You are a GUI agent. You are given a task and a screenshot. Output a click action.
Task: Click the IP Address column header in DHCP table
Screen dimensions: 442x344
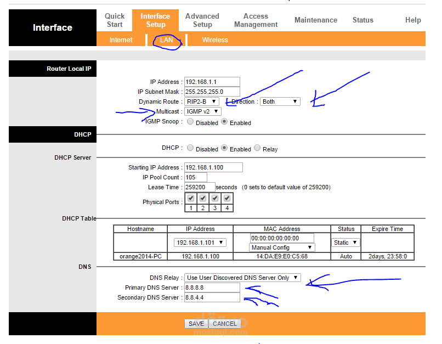tap(200, 229)
